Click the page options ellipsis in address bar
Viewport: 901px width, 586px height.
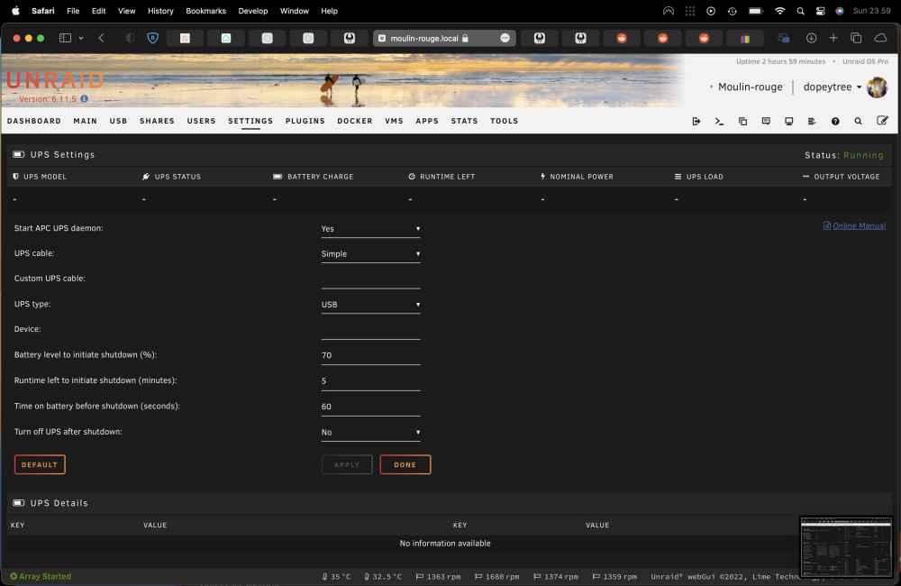point(505,38)
